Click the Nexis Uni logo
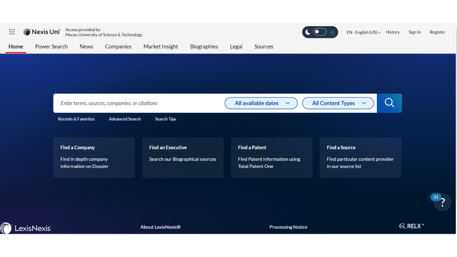457x257 pixels. [x=42, y=32]
